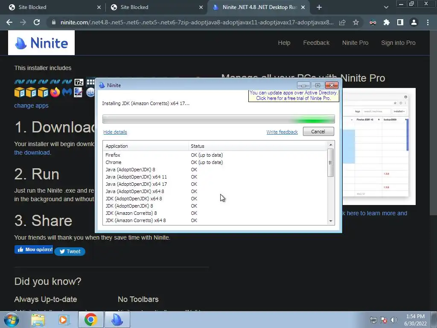The image size is (437, 328).
Task: Open Feedback in the header
Action: (316, 43)
